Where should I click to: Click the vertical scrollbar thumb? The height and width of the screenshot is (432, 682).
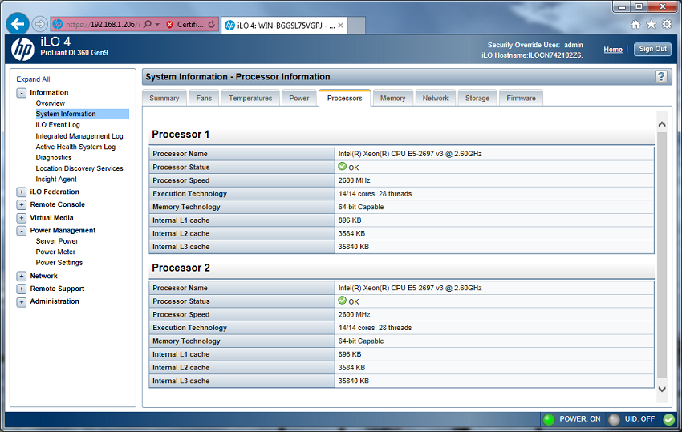pyautogui.click(x=662, y=254)
